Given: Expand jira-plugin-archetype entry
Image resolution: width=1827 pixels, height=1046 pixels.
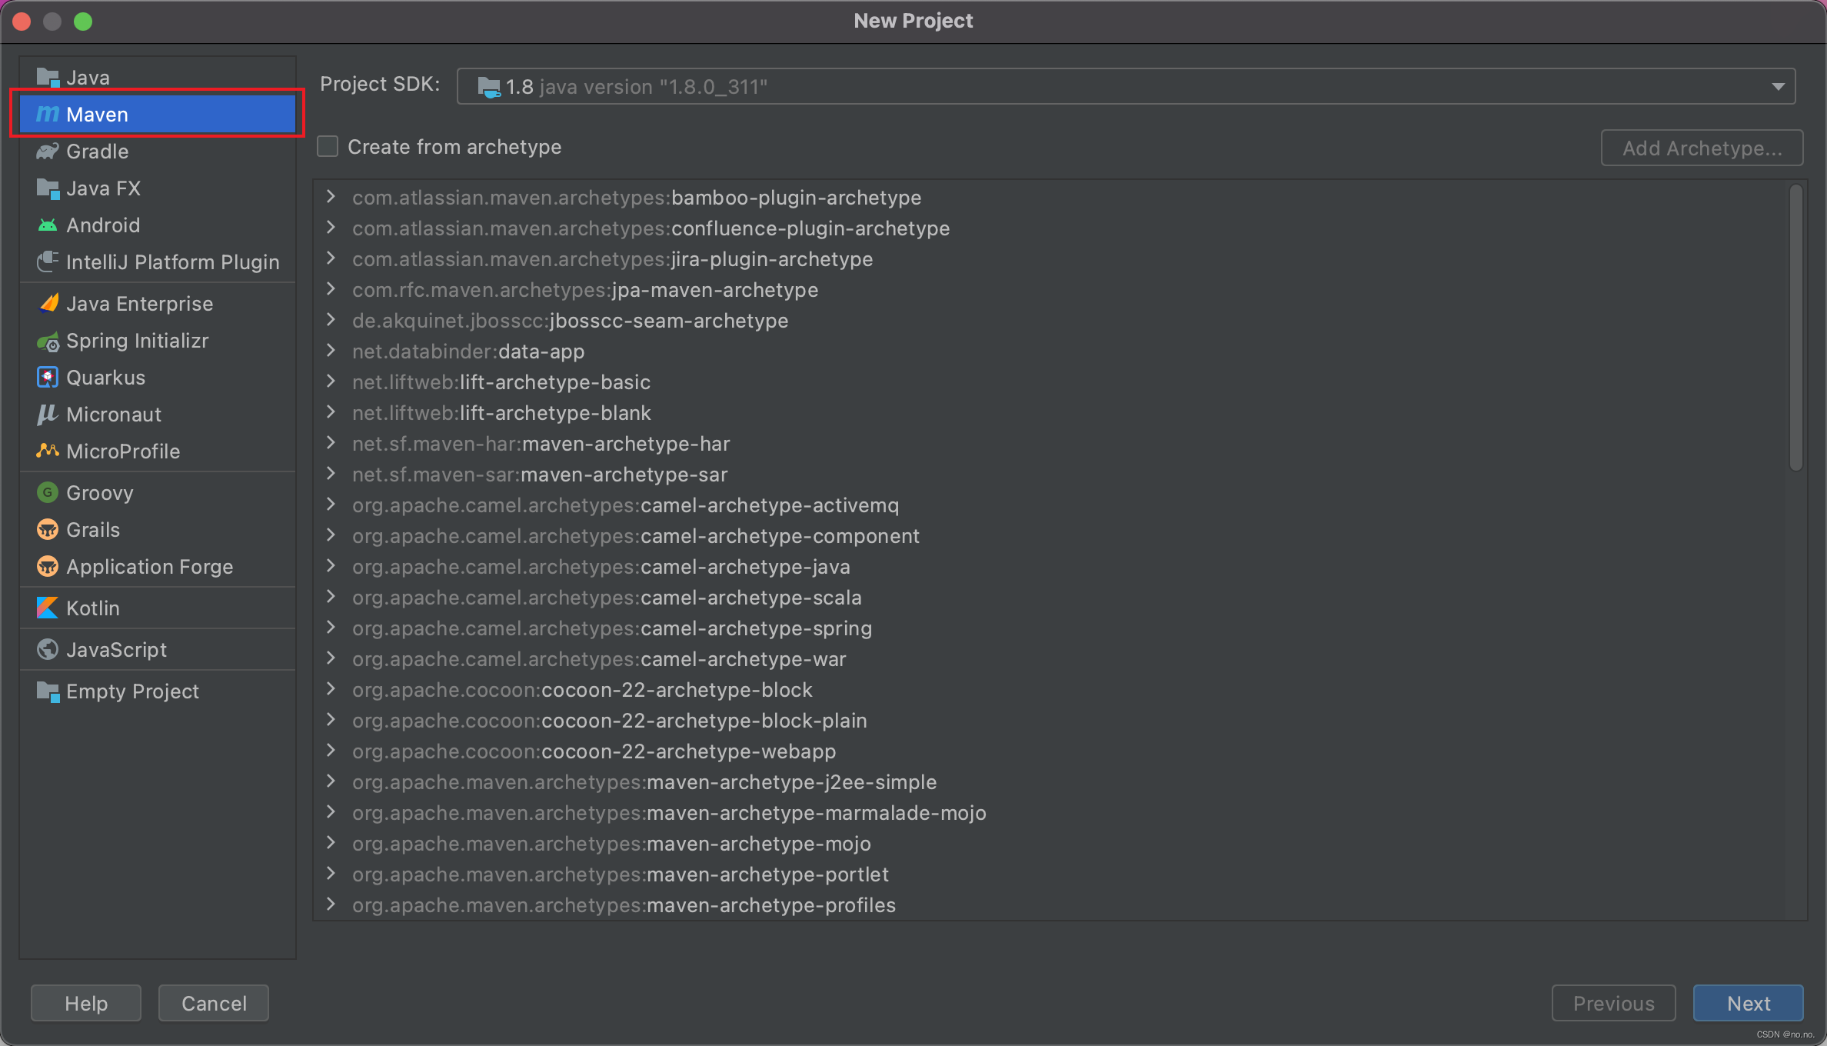Looking at the screenshot, I should [331, 258].
